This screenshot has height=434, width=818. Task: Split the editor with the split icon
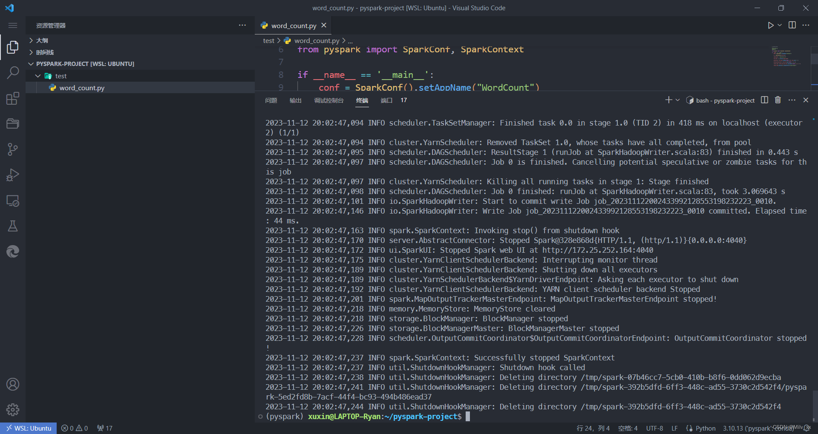pyautogui.click(x=792, y=25)
